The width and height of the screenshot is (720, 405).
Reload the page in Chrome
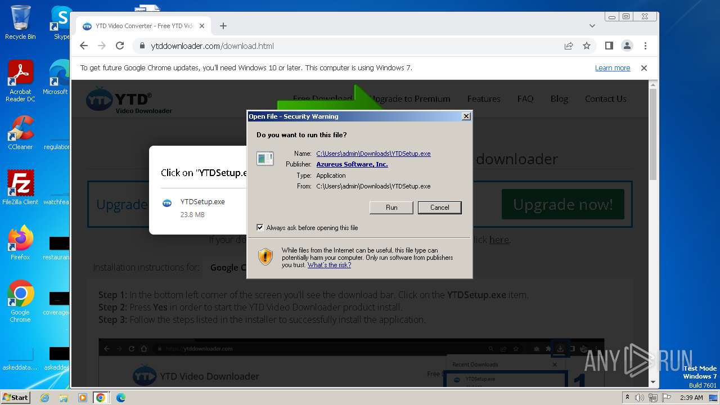tap(120, 46)
